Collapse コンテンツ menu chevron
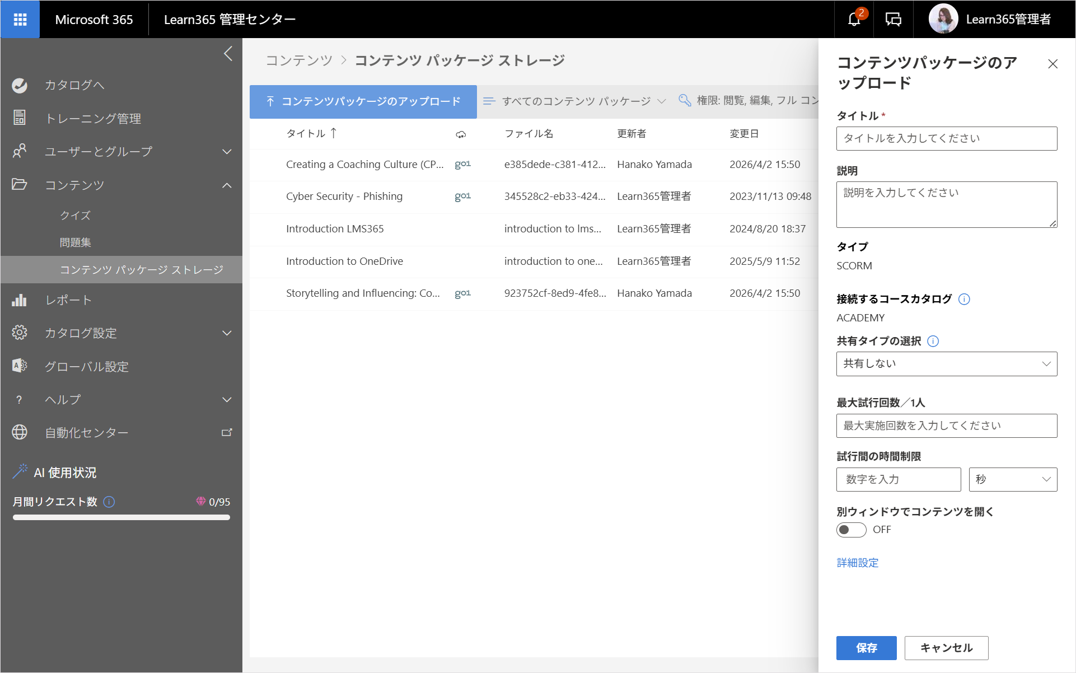 tap(227, 185)
